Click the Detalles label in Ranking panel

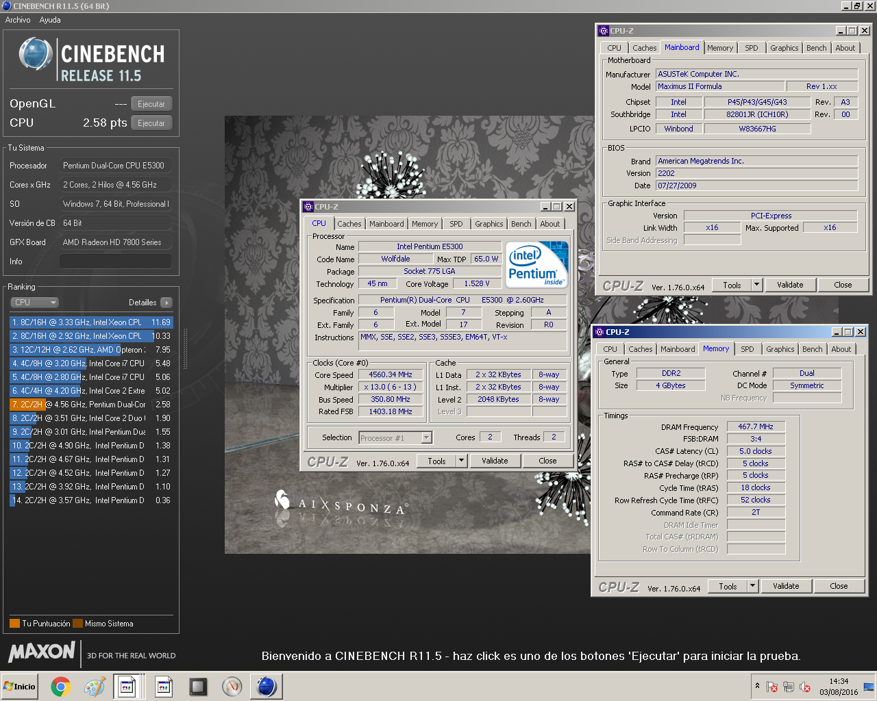143,303
